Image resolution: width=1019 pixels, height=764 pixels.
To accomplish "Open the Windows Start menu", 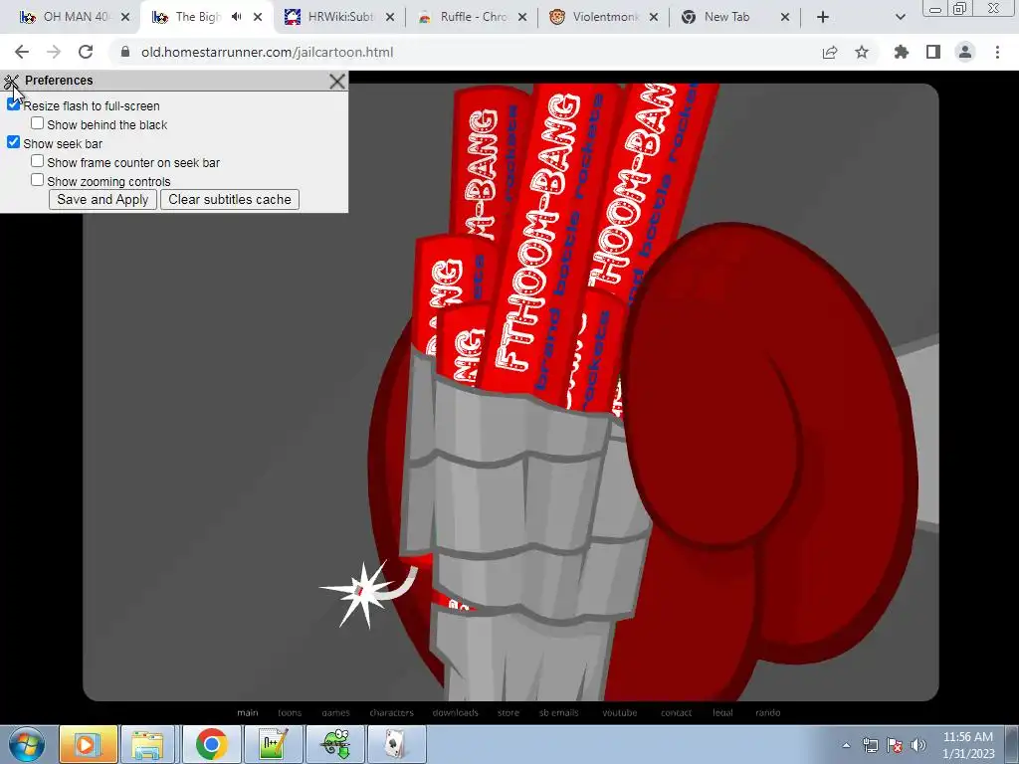I will point(27,744).
